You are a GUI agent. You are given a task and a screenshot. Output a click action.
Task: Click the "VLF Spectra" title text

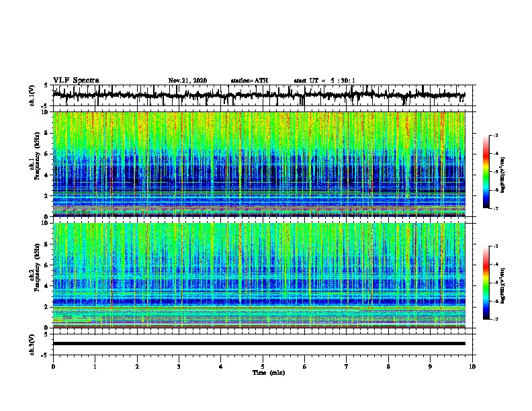(x=76, y=81)
